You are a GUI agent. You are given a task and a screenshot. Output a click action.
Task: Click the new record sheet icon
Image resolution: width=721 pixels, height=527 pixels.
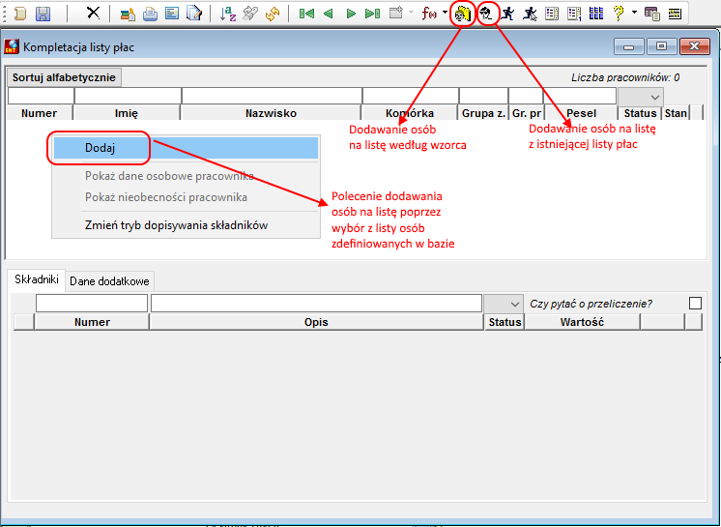click(396, 13)
